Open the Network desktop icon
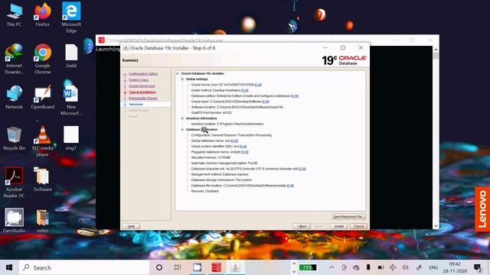Screen dimensions: 490x275 pos(14,97)
